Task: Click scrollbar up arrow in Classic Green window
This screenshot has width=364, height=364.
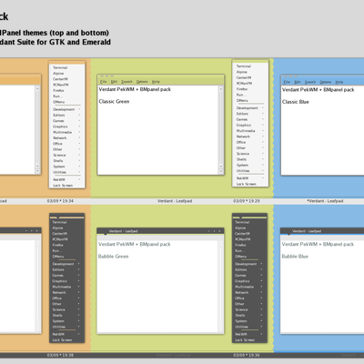Action: [x=221, y=88]
